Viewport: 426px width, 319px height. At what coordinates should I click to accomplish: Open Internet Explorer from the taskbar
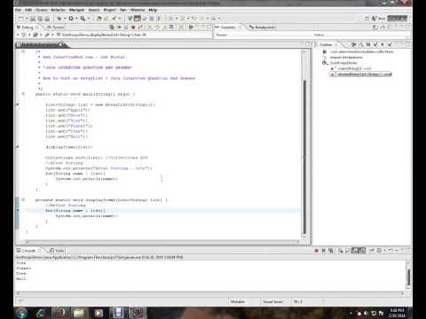40,313
